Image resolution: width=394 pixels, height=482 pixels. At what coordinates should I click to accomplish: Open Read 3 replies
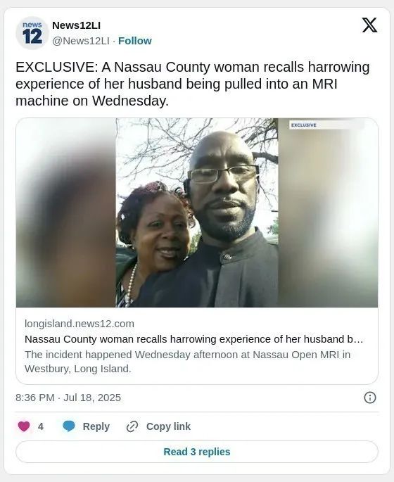pyautogui.click(x=197, y=452)
